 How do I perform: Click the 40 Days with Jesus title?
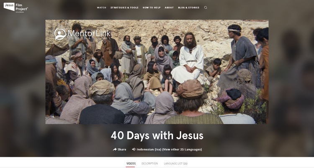point(157,135)
